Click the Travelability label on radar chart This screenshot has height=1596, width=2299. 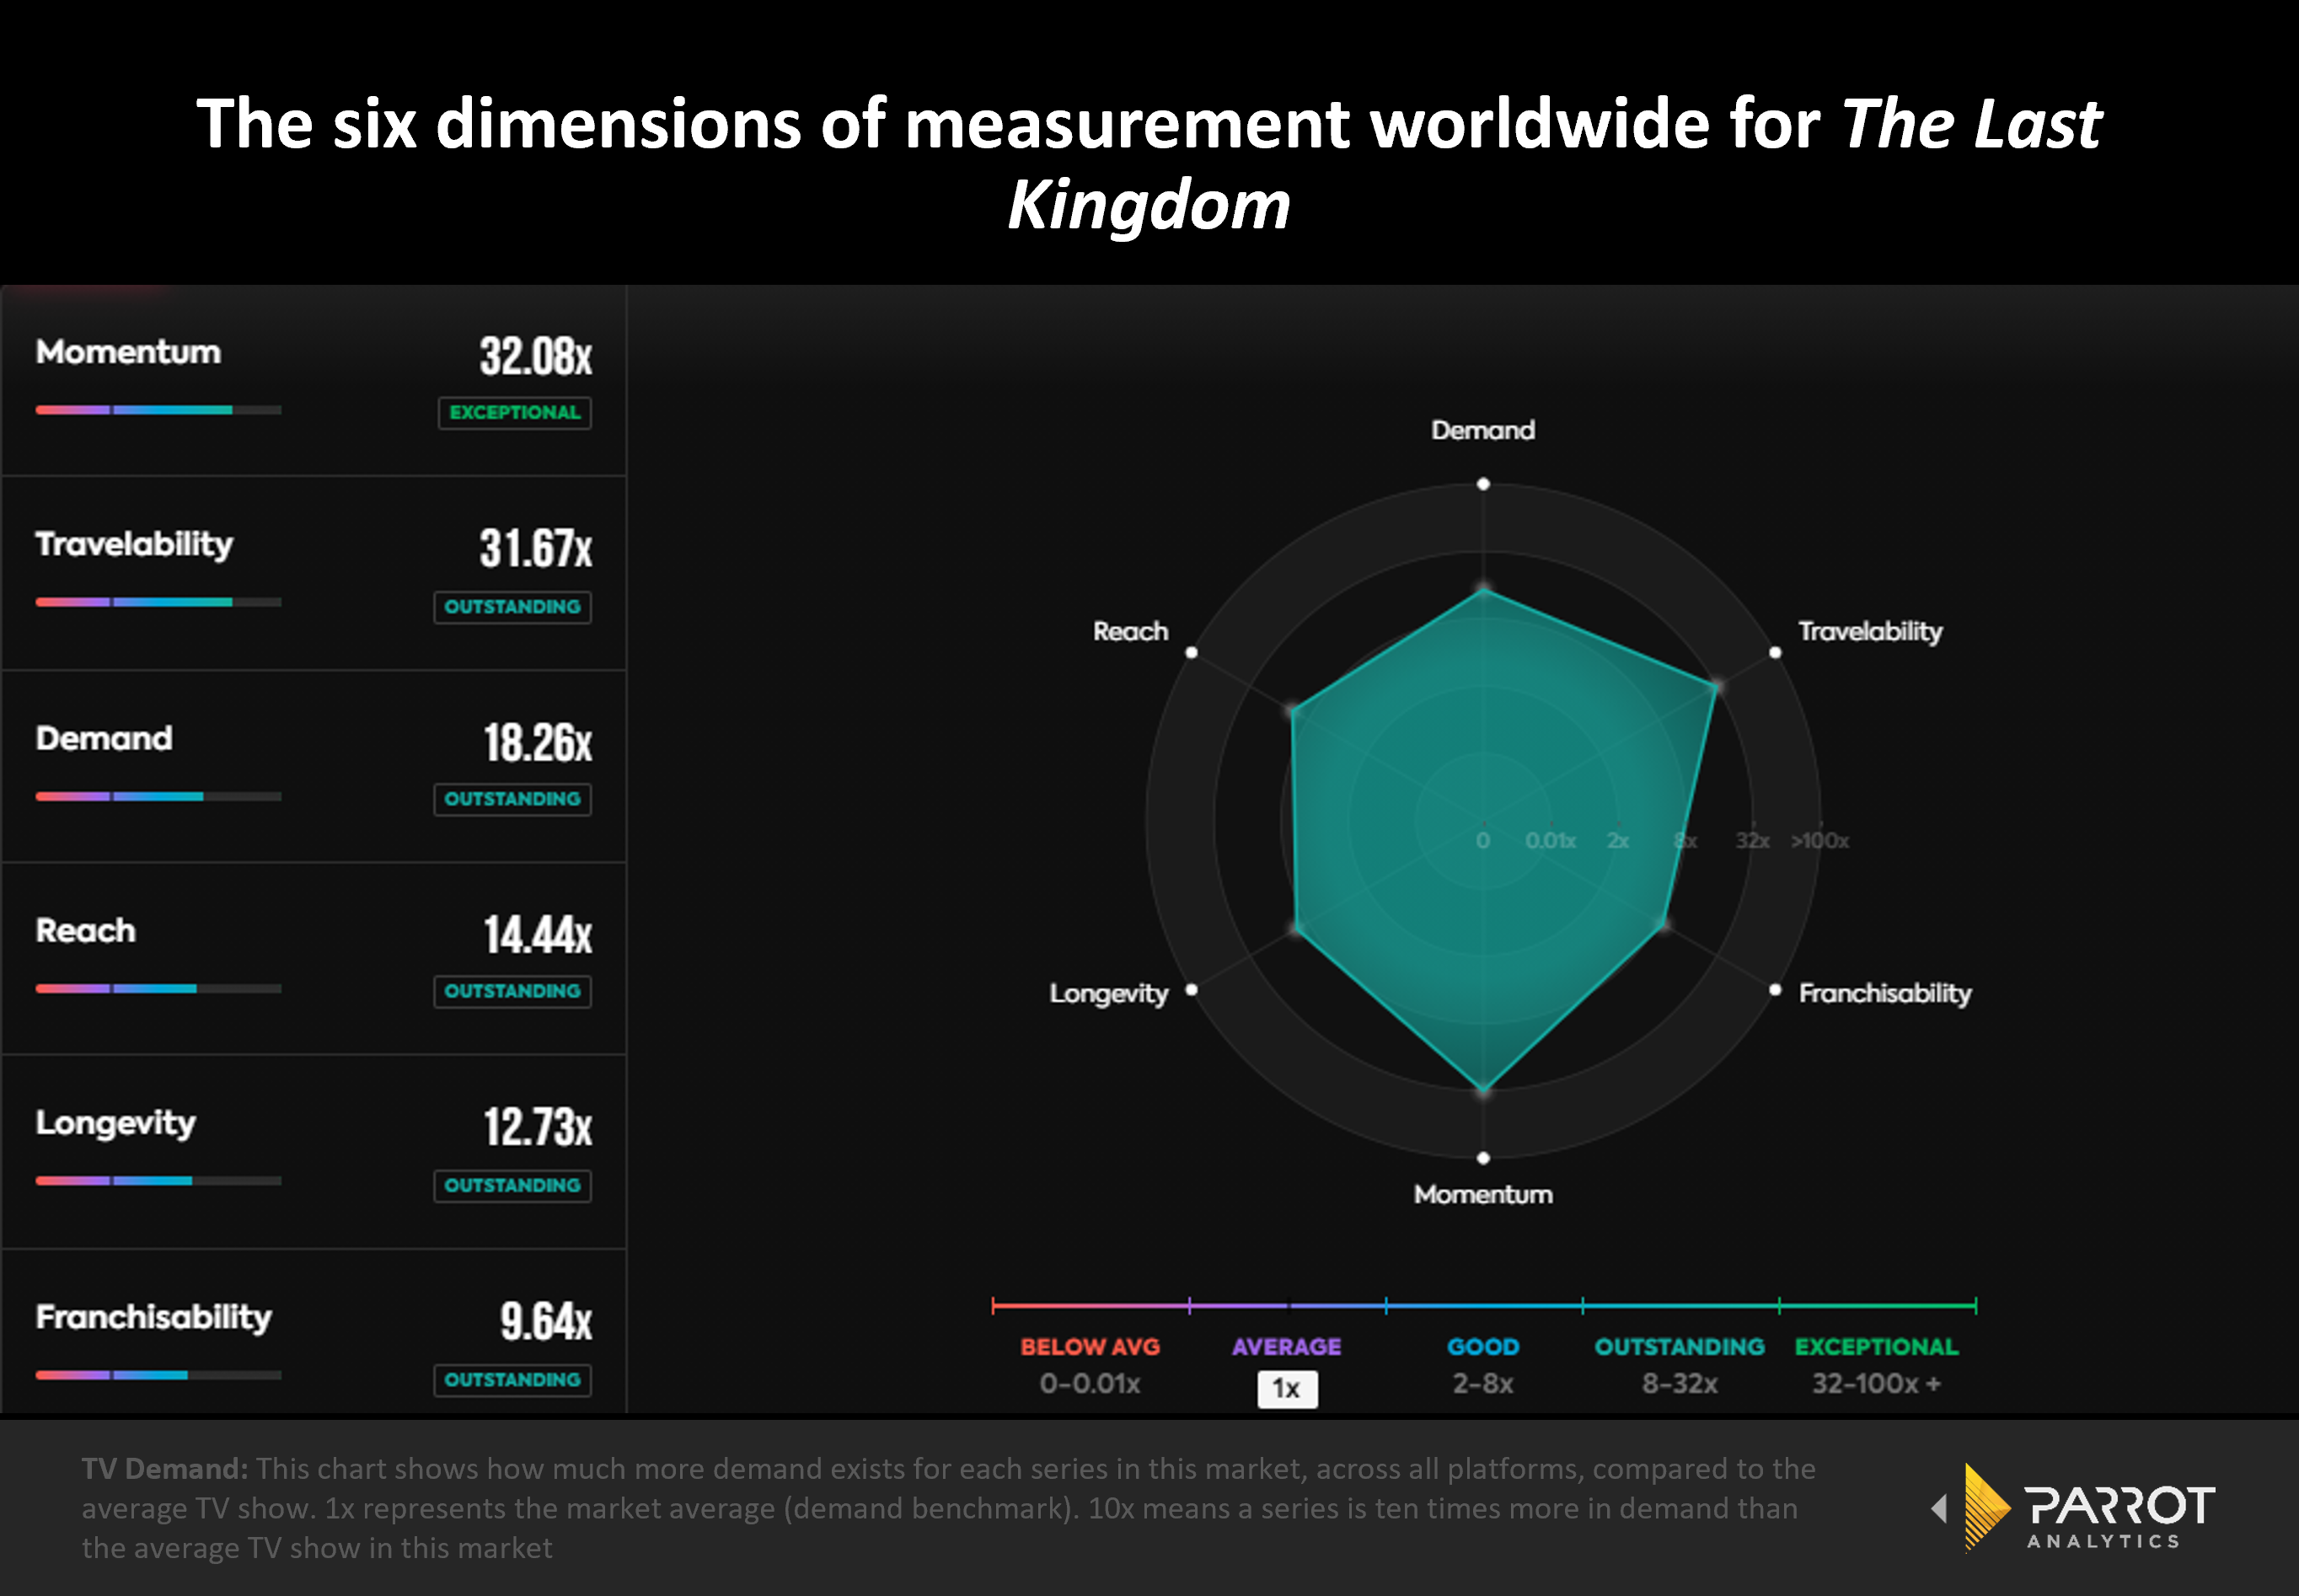click(x=1870, y=632)
